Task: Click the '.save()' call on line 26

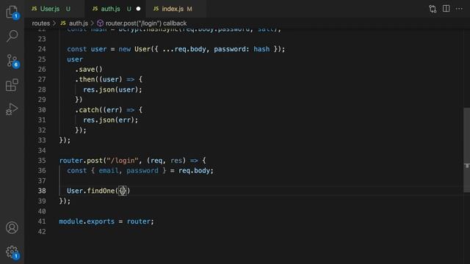Action: 89,70
